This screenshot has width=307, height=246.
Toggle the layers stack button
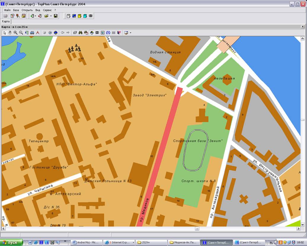tap(75, 33)
